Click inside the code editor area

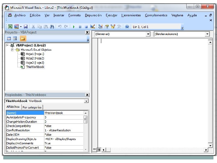(x=153, y=94)
